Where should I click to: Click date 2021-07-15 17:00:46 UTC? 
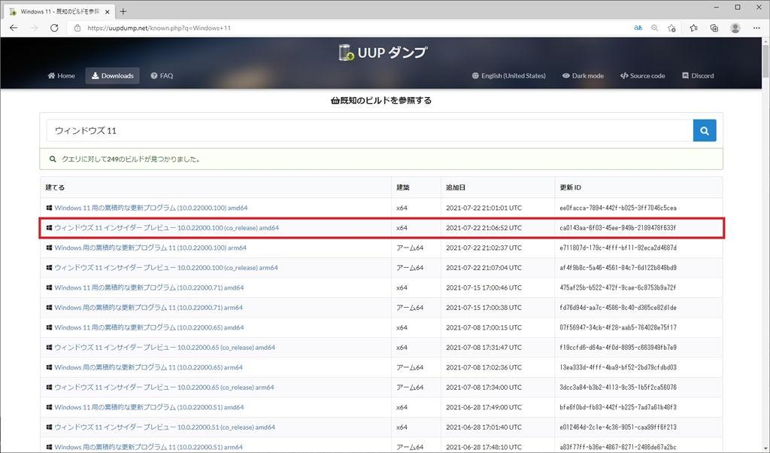coord(484,287)
